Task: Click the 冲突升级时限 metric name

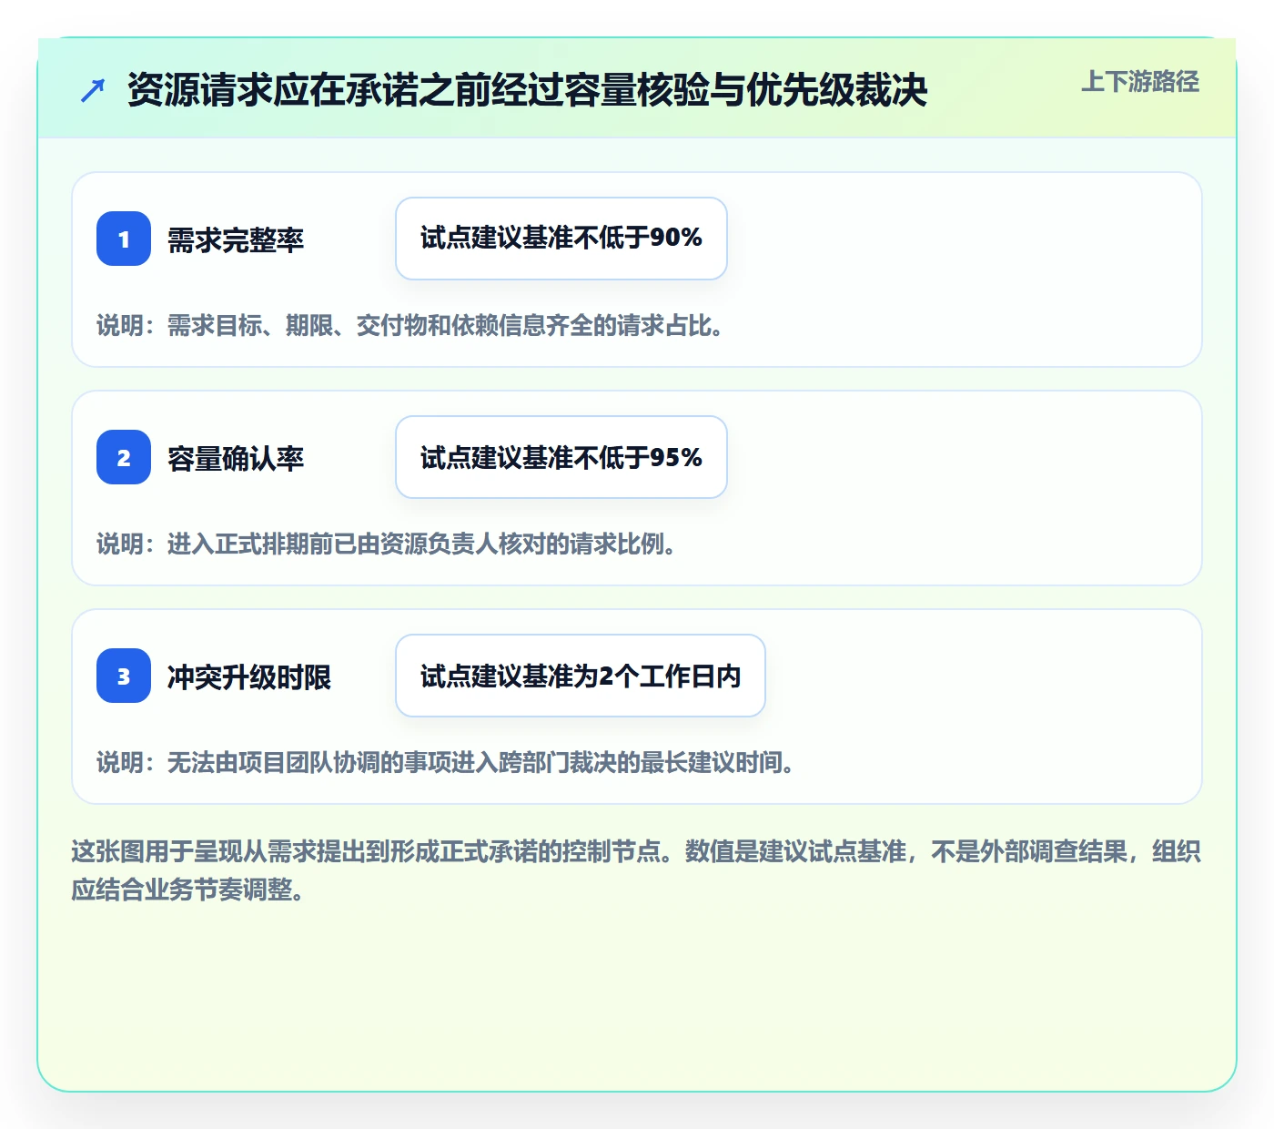Action: 249,677
